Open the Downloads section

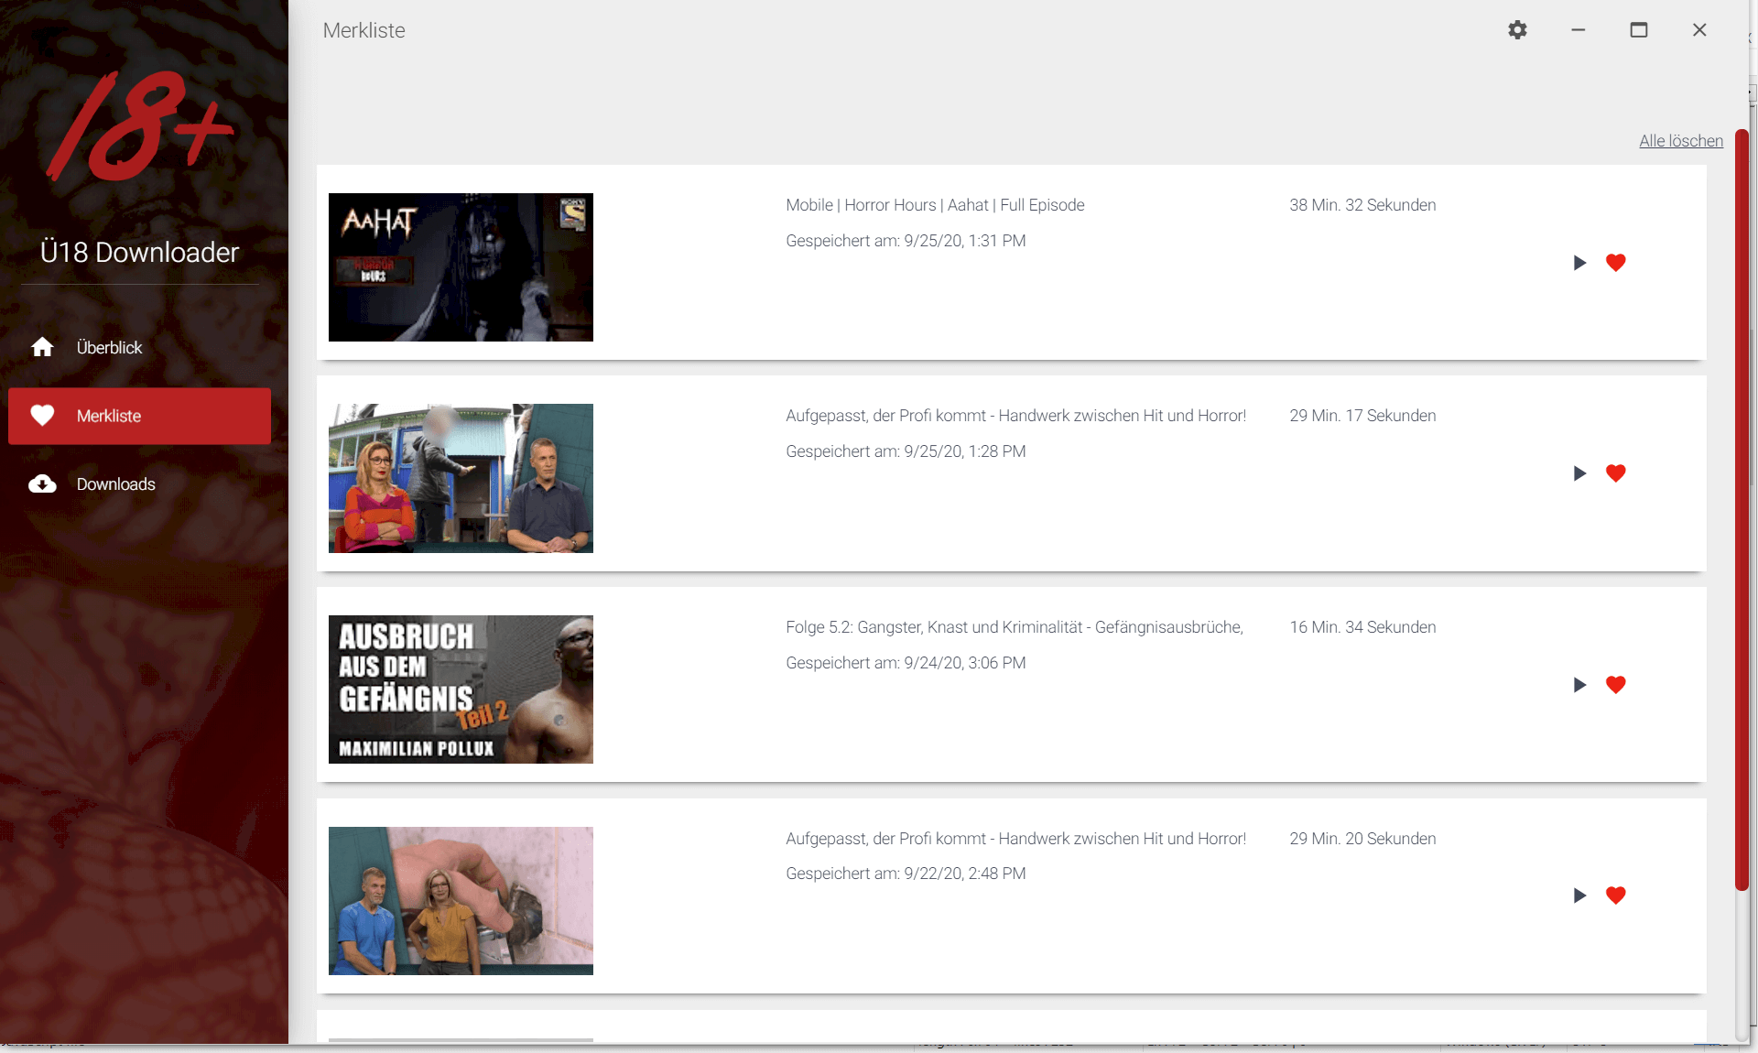point(115,484)
